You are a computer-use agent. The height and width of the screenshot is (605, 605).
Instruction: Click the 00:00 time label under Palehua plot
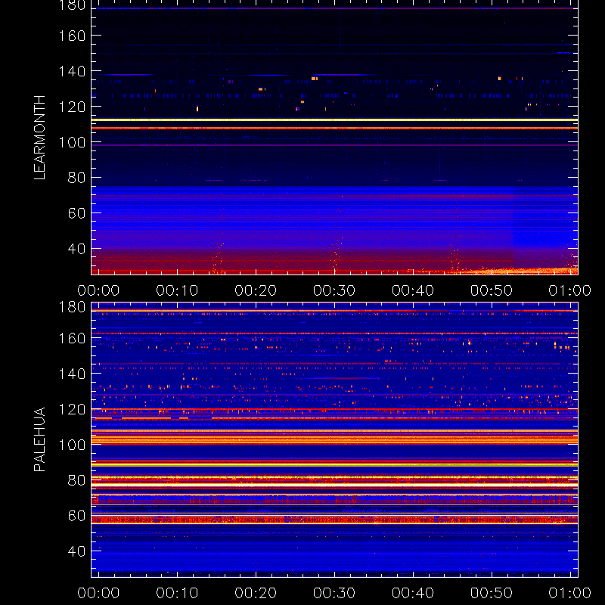coord(98,593)
